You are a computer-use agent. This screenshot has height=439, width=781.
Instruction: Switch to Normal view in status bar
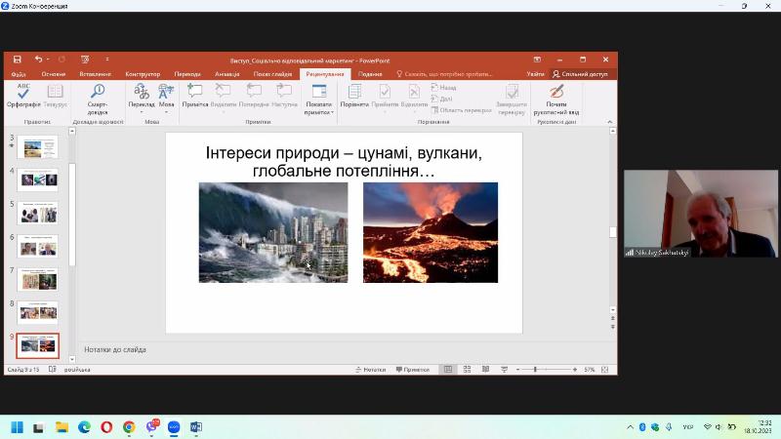[x=448, y=370]
